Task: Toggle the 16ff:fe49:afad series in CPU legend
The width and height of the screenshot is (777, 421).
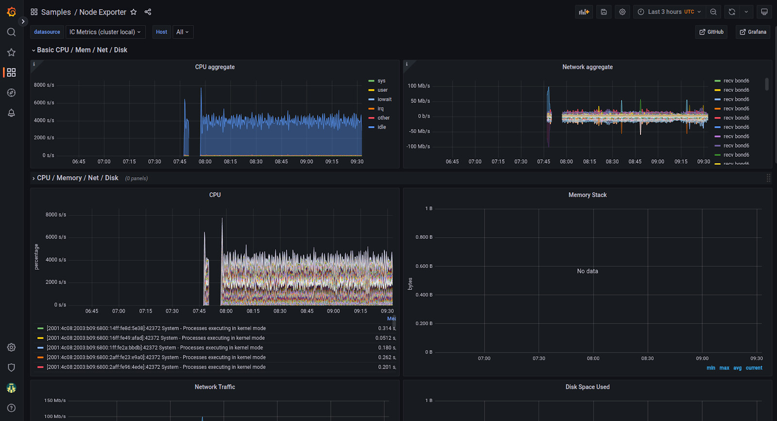Action: (x=155, y=338)
